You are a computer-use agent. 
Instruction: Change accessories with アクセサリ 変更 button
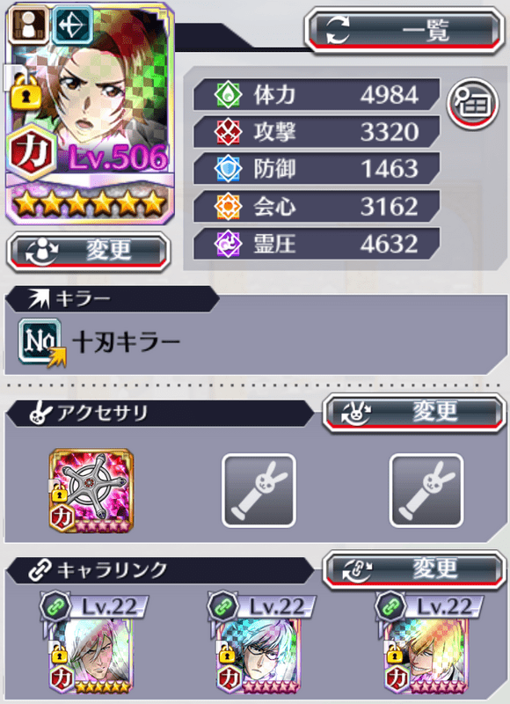coord(413,413)
